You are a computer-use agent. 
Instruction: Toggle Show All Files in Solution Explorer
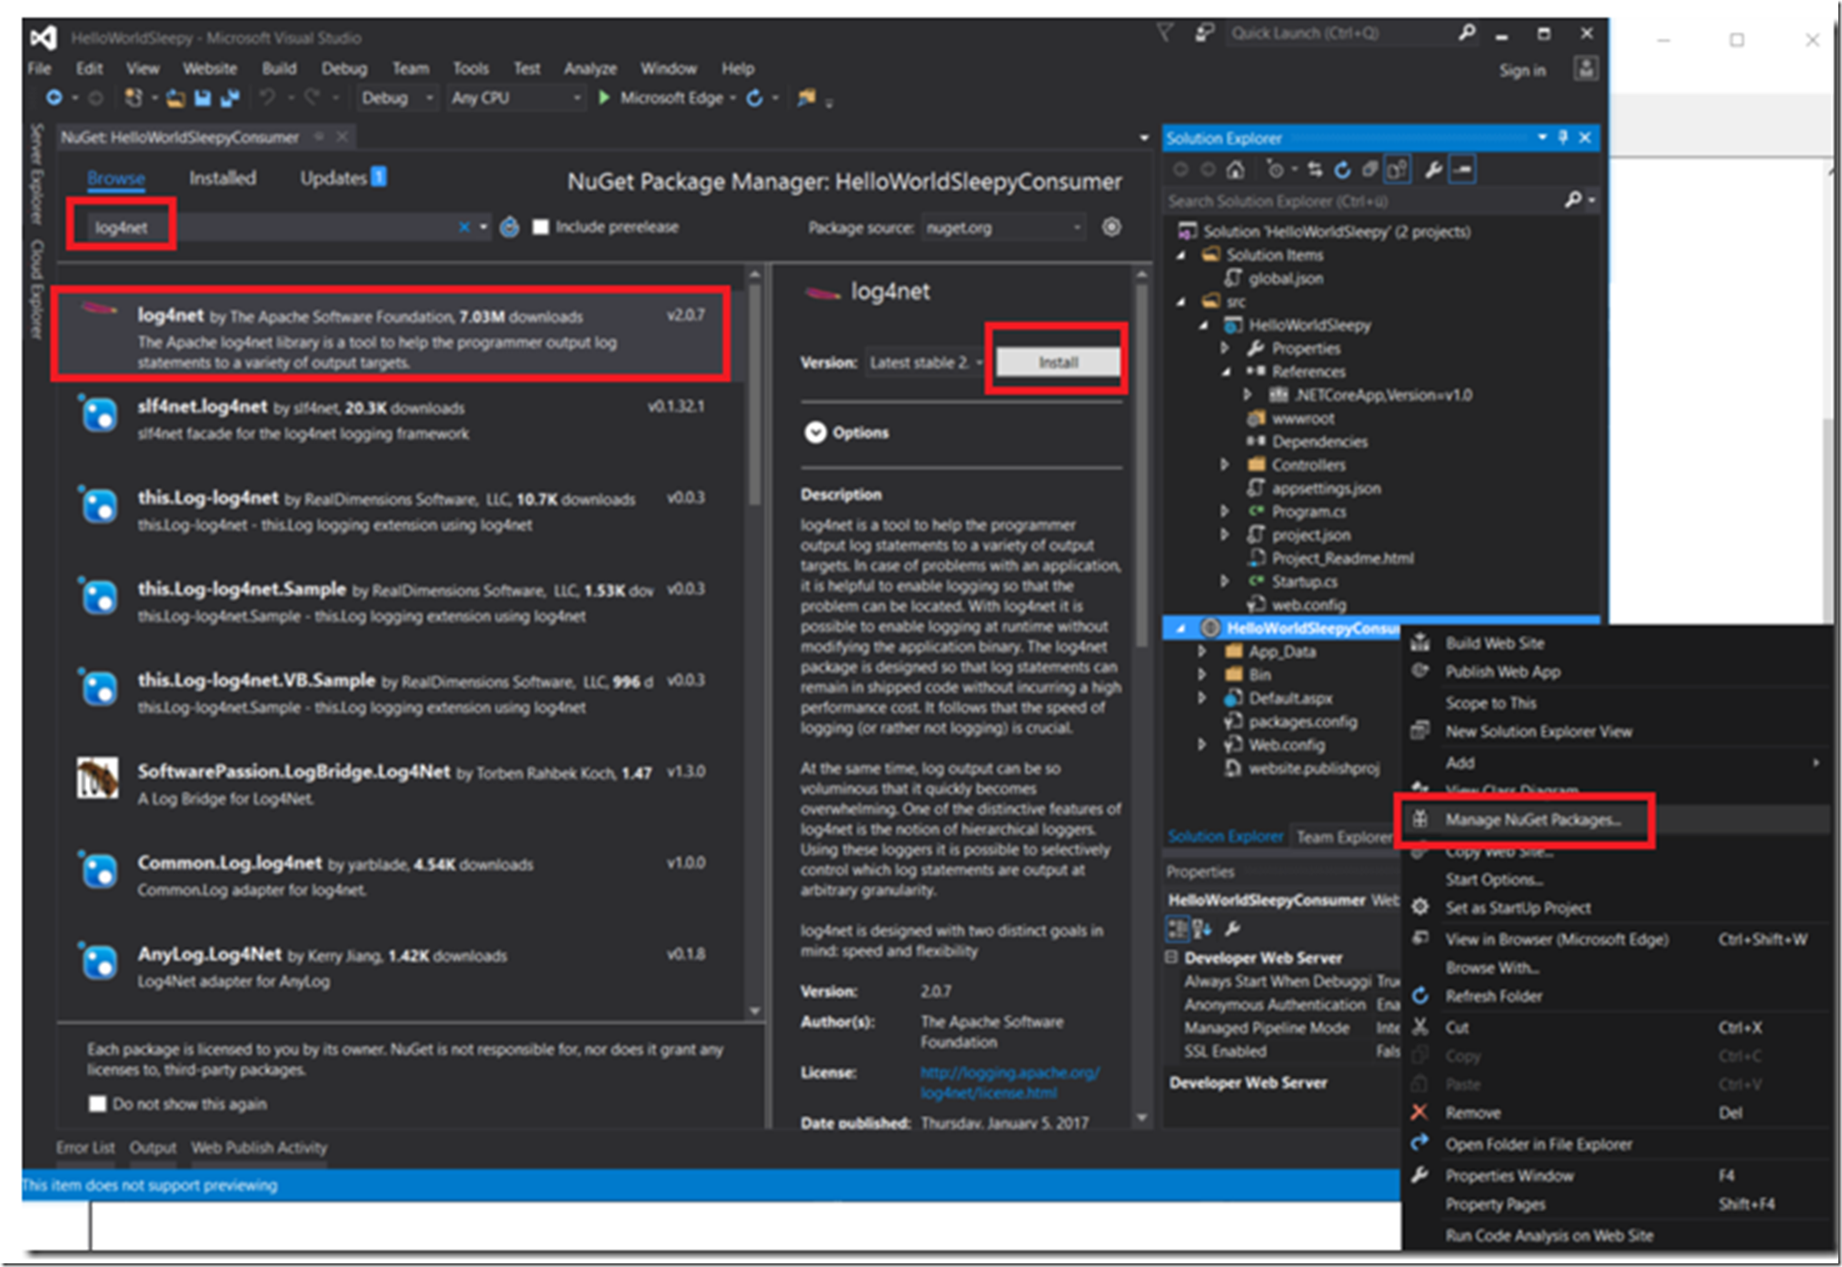tap(1397, 169)
